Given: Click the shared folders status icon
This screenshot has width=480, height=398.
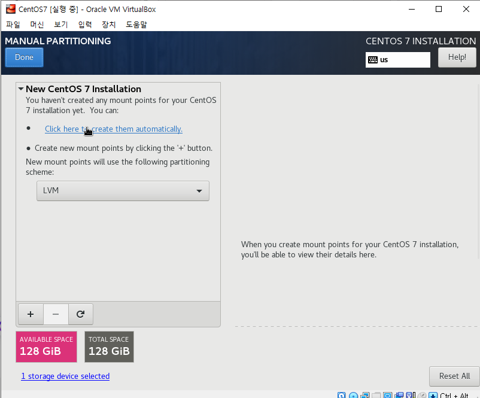Looking at the screenshot, I should pos(376,395).
